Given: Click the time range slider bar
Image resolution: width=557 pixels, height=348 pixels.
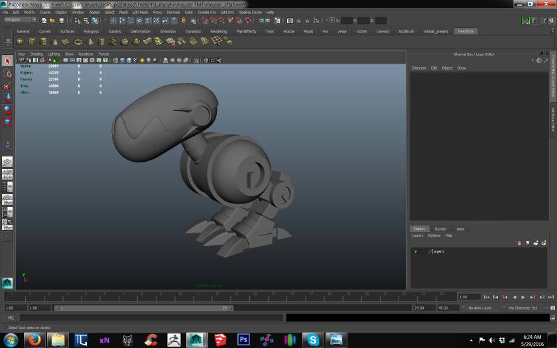Looking at the screenshot, I should coord(143,308).
